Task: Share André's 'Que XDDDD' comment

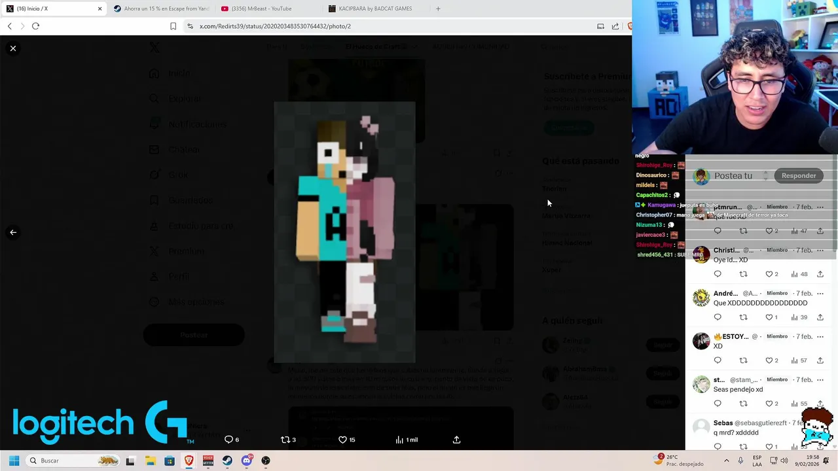Action: pos(820,317)
